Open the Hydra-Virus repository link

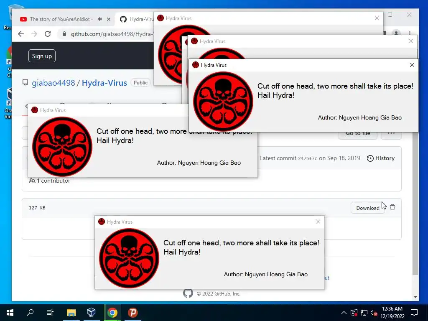pos(104,83)
